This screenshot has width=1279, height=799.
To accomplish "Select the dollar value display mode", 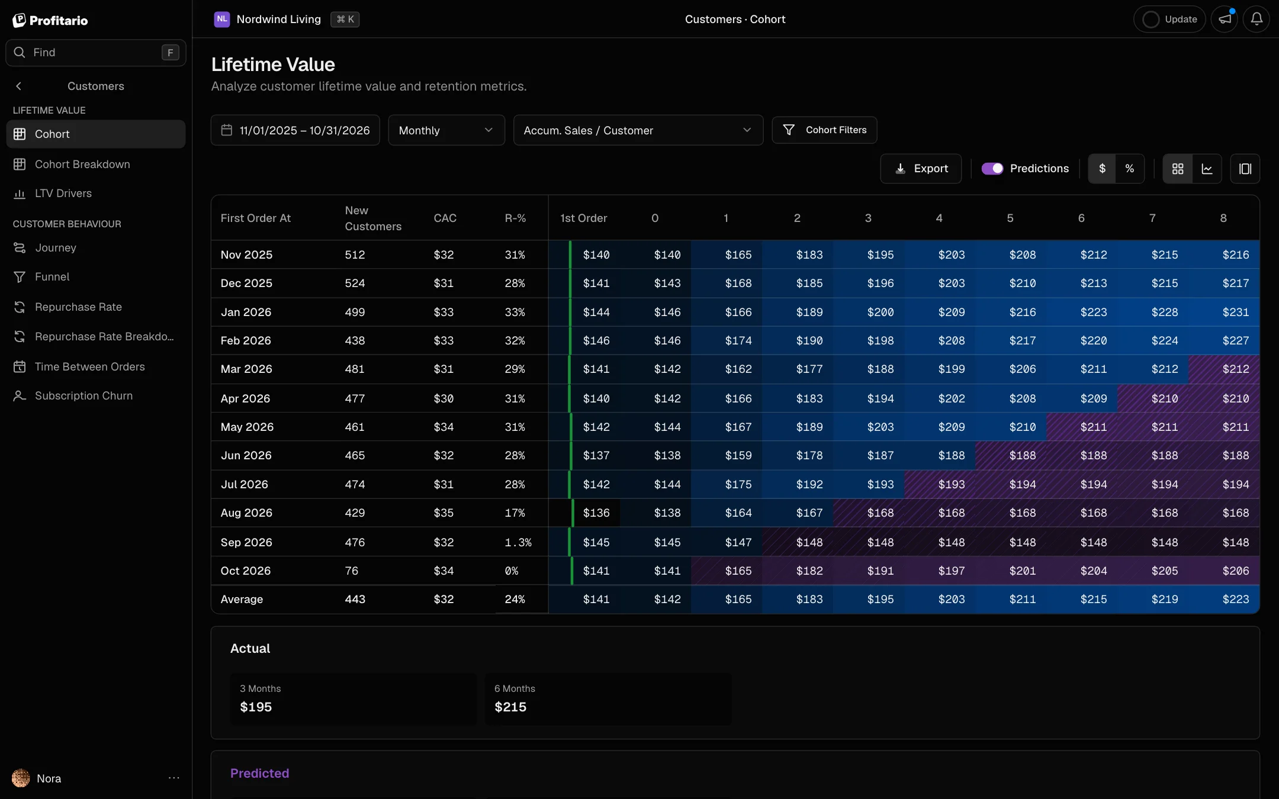I will tap(1102, 169).
